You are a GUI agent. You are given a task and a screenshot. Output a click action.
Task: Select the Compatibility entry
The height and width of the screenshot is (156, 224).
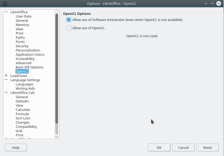click(x=26, y=127)
